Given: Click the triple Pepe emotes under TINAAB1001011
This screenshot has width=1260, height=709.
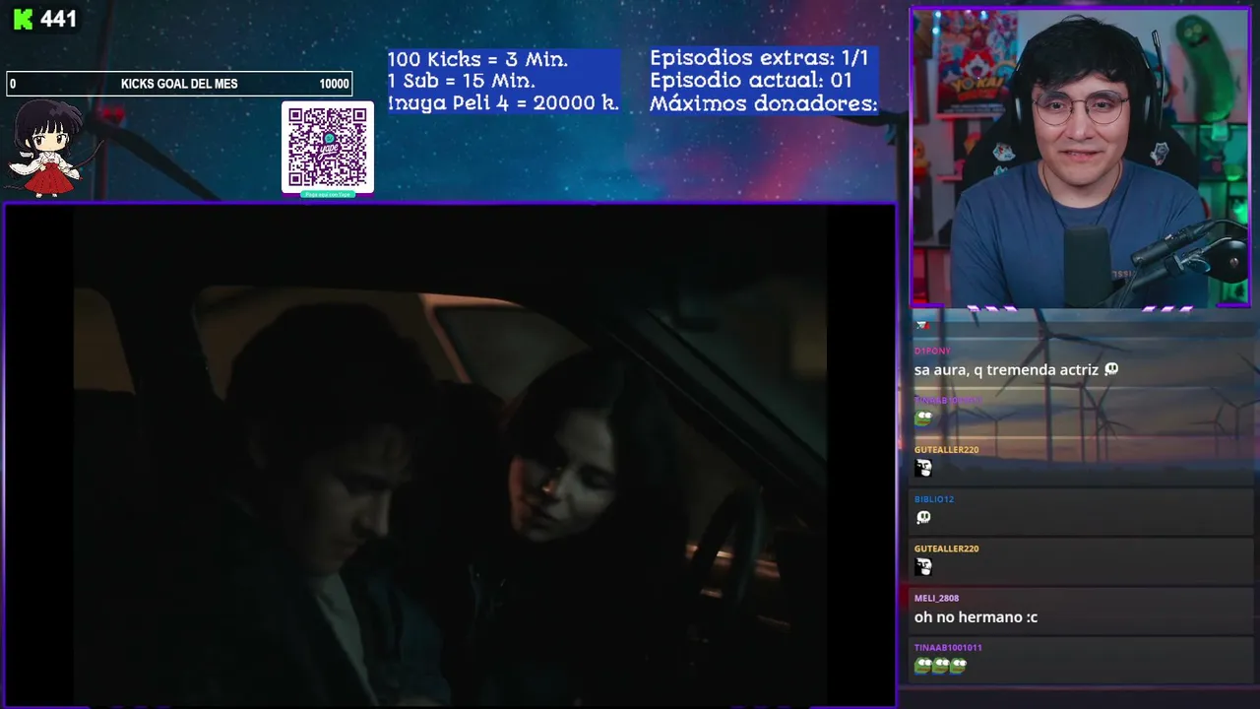Looking at the screenshot, I should point(941,665).
